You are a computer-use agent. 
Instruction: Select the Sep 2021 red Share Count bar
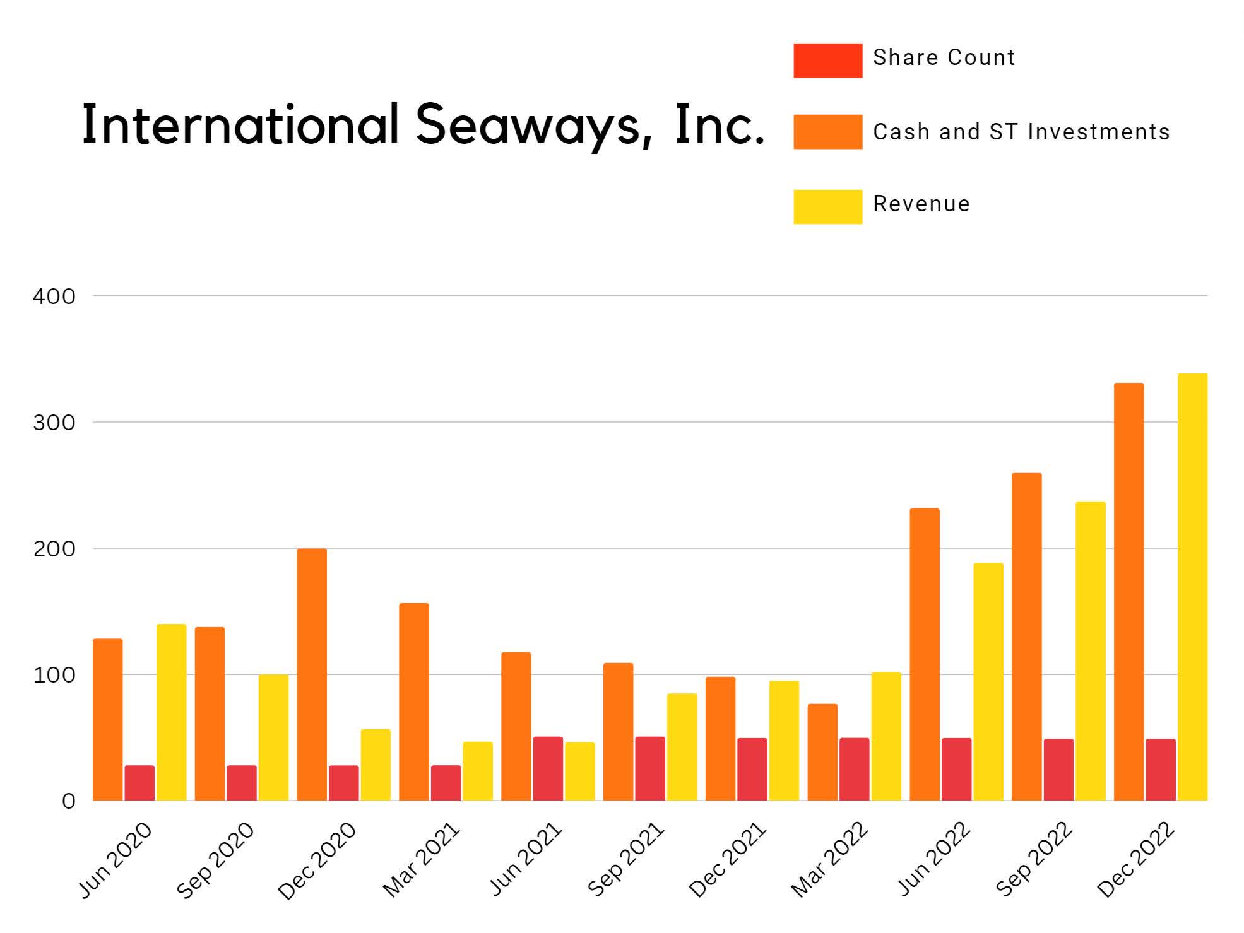tap(650, 769)
